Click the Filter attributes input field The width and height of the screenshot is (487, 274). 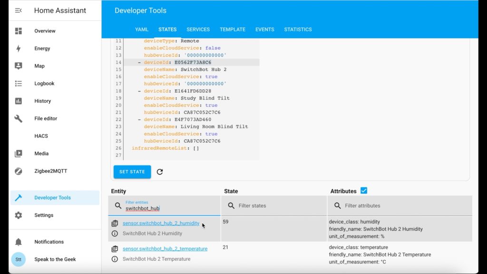tap(399, 205)
